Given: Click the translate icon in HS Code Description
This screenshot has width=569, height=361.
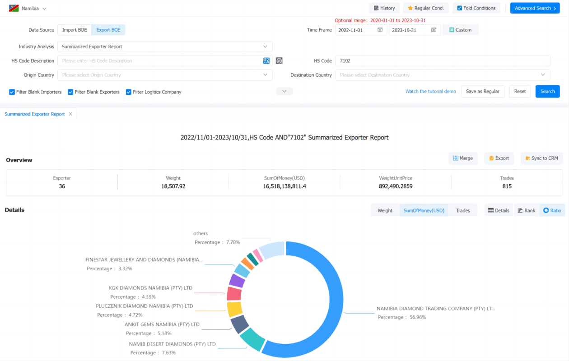Looking at the screenshot, I should tap(266, 61).
